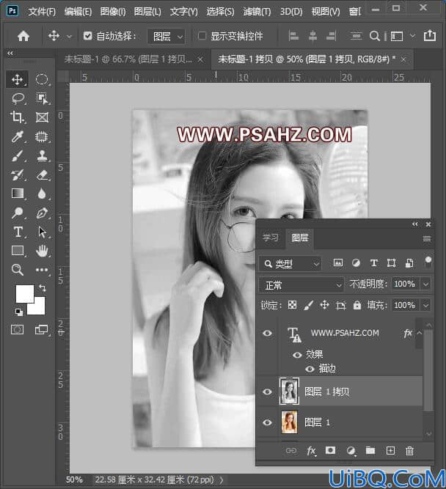Select the Frame tool
Image resolution: width=446 pixels, height=489 pixels.
coord(42,117)
